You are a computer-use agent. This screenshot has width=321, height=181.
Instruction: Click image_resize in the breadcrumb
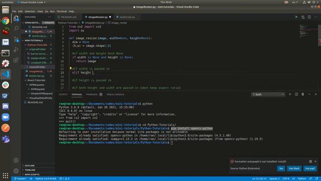click(119, 23)
